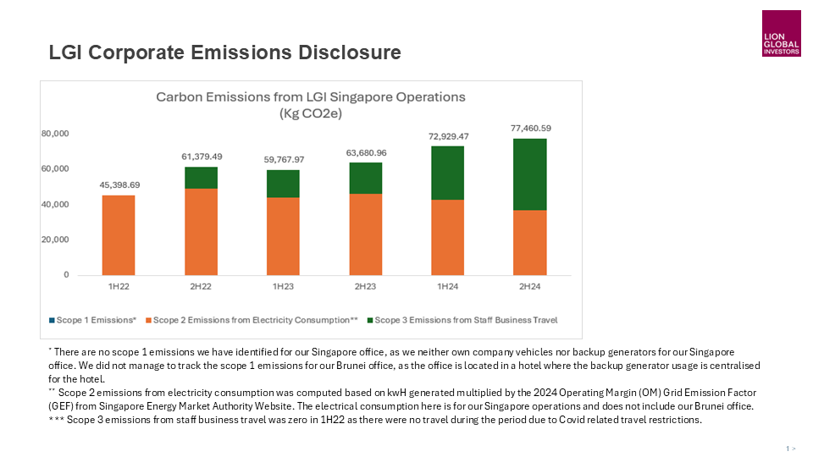The height and width of the screenshot is (457, 813).
Task: Click the 2H24 x-axis label
Action: coord(530,287)
